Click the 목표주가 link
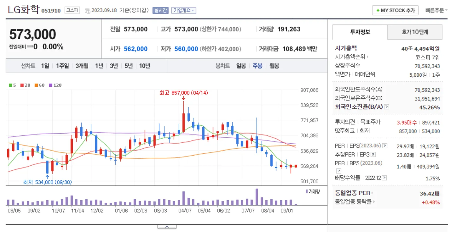Image resolution: width=452 pixels, height=232 pixels. click(370, 122)
